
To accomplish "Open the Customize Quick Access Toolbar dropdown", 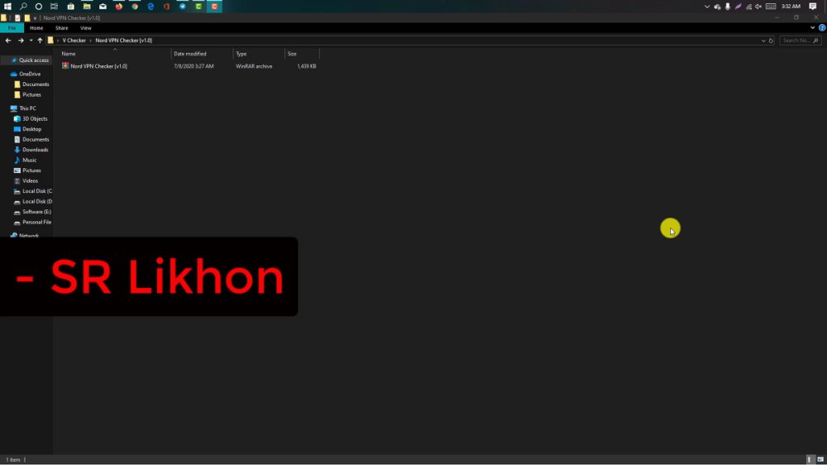I will tap(35, 18).
